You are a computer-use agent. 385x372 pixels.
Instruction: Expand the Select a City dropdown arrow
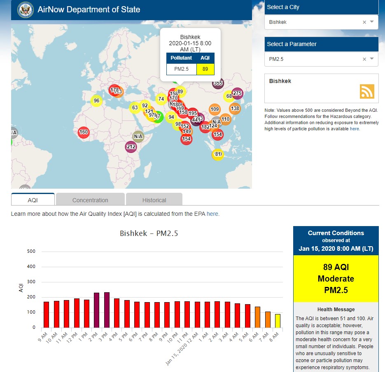click(372, 22)
